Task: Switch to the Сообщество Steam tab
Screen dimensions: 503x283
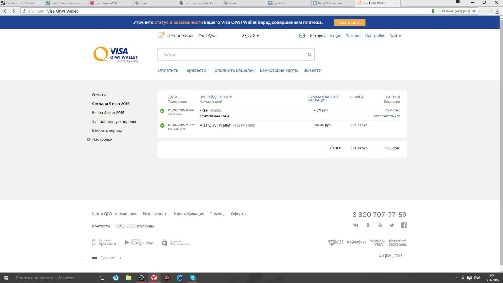Action: click(22, 3)
